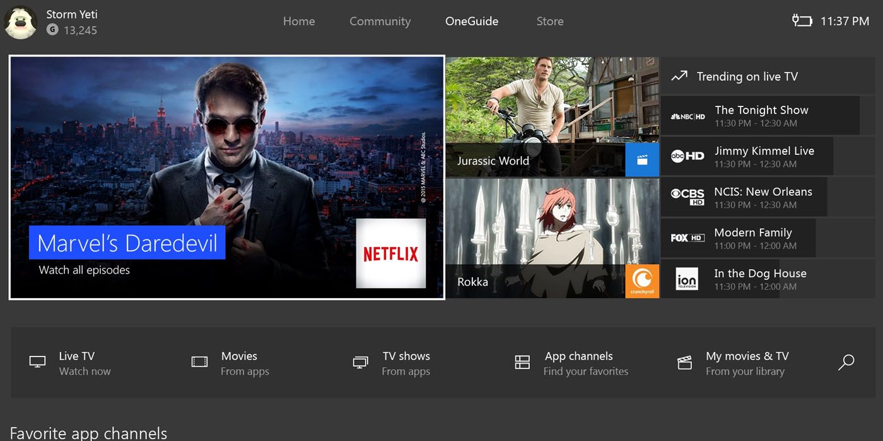Click the trending arrow icon above live TV list

point(679,76)
